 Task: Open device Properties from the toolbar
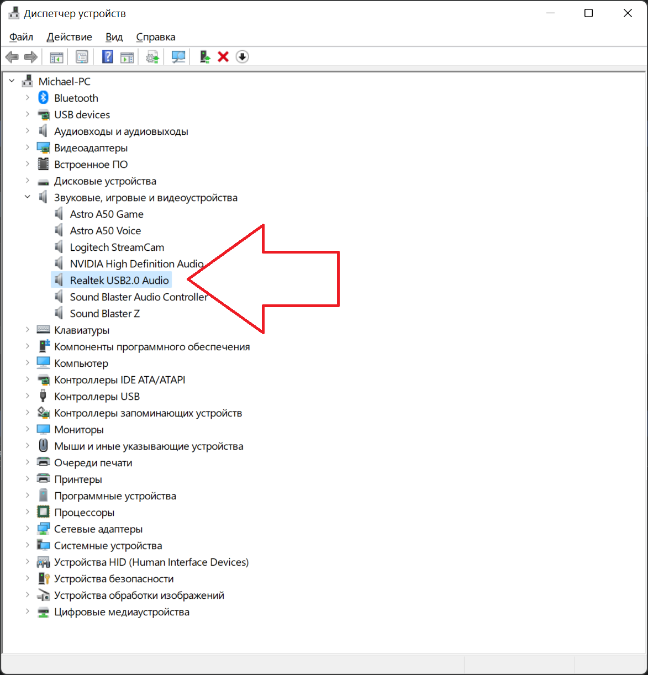(x=82, y=57)
